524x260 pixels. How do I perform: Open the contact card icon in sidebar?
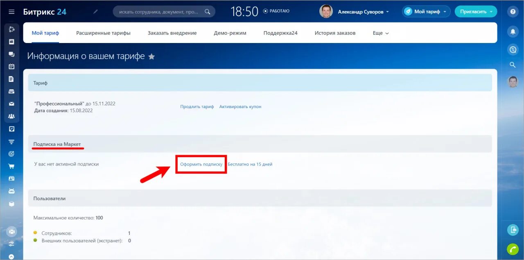pyautogui.click(x=11, y=179)
